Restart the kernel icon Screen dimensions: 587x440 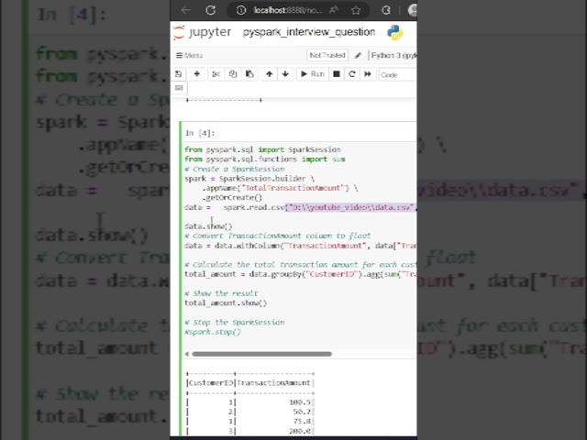point(352,74)
